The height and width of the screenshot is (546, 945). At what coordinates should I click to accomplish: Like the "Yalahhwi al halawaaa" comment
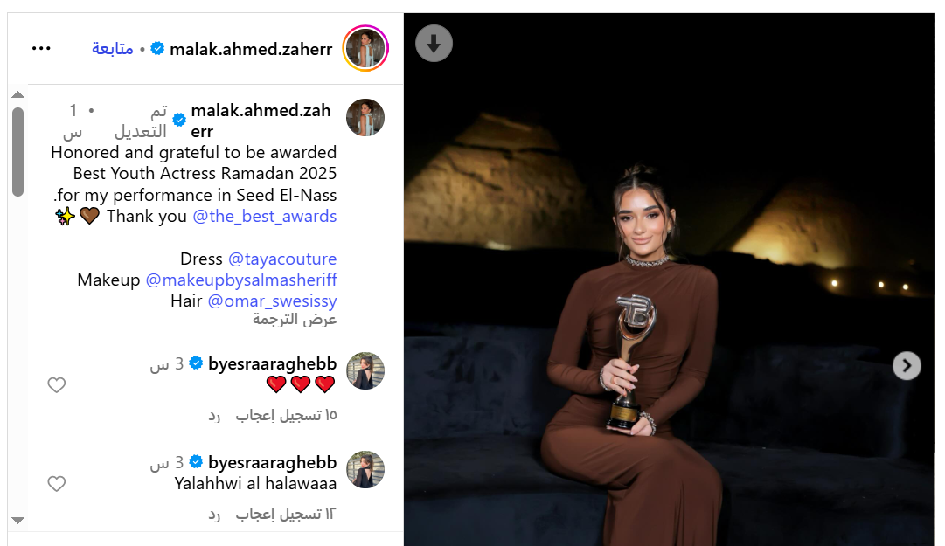[x=57, y=483]
